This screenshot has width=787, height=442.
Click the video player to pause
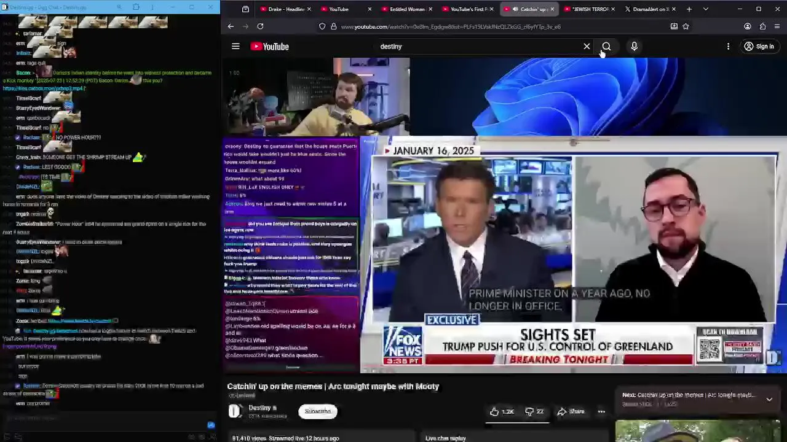tap(504, 216)
